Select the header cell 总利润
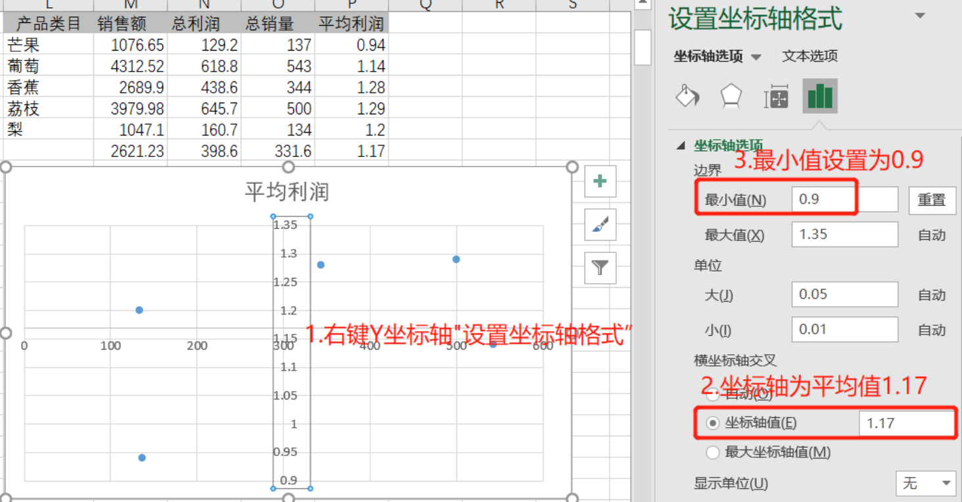This screenshot has width=962, height=502. click(x=204, y=24)
